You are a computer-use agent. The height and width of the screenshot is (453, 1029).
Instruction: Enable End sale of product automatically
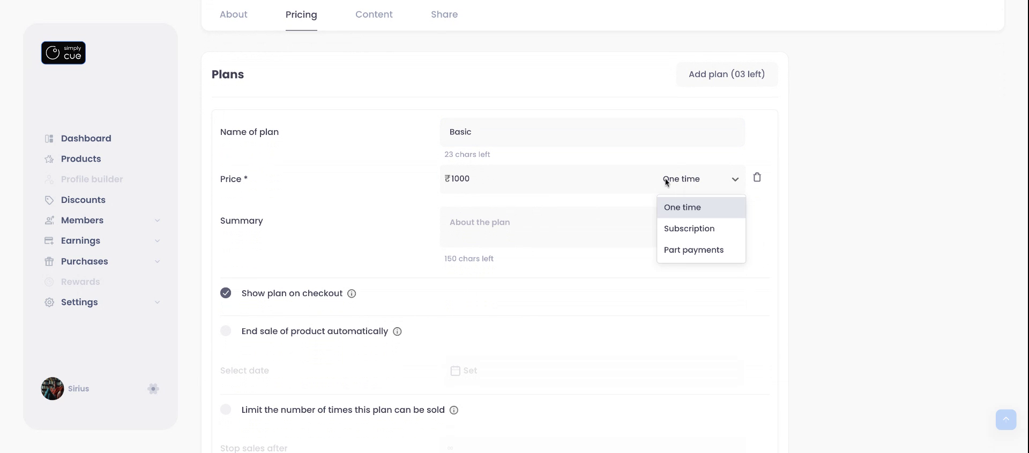pyautogui.click(x=226, y=331)
